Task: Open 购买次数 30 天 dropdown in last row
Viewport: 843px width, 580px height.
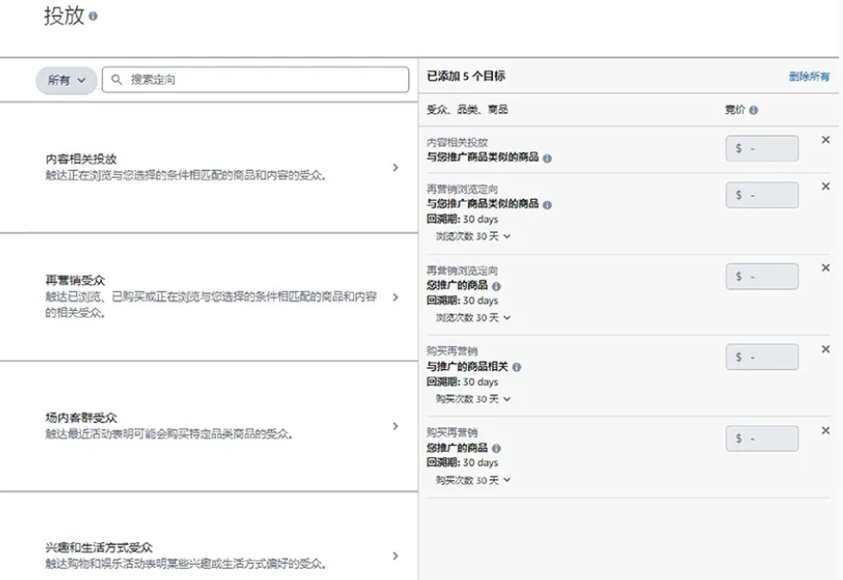Action: coord(473,480)
